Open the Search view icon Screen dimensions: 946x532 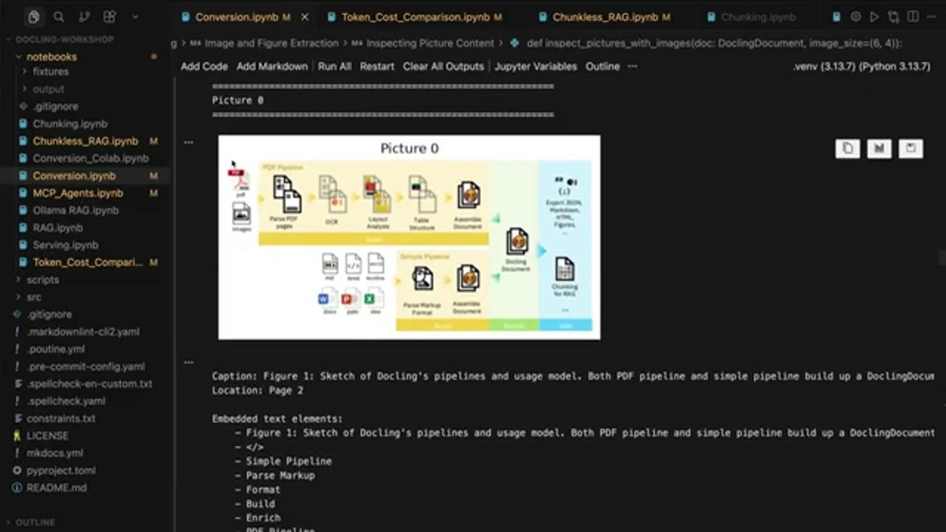[x=59, y=17]
